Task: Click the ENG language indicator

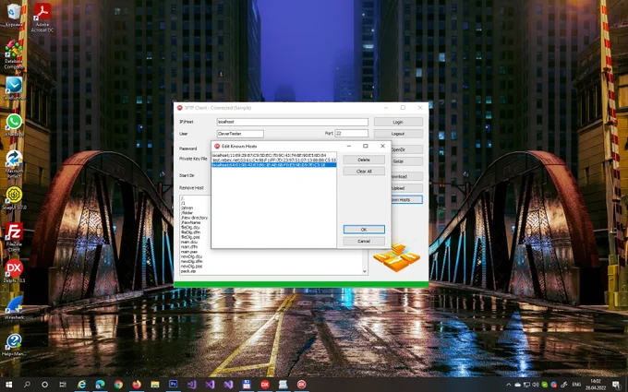Action: pyautogui.click(x=576, y=385)
